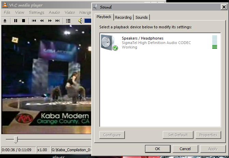Open the VLC Settings menu

click(37, 12)
